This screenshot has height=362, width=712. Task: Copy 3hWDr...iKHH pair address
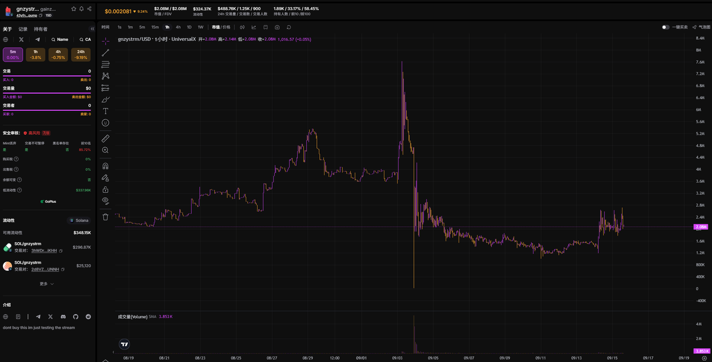click(61, 251)
